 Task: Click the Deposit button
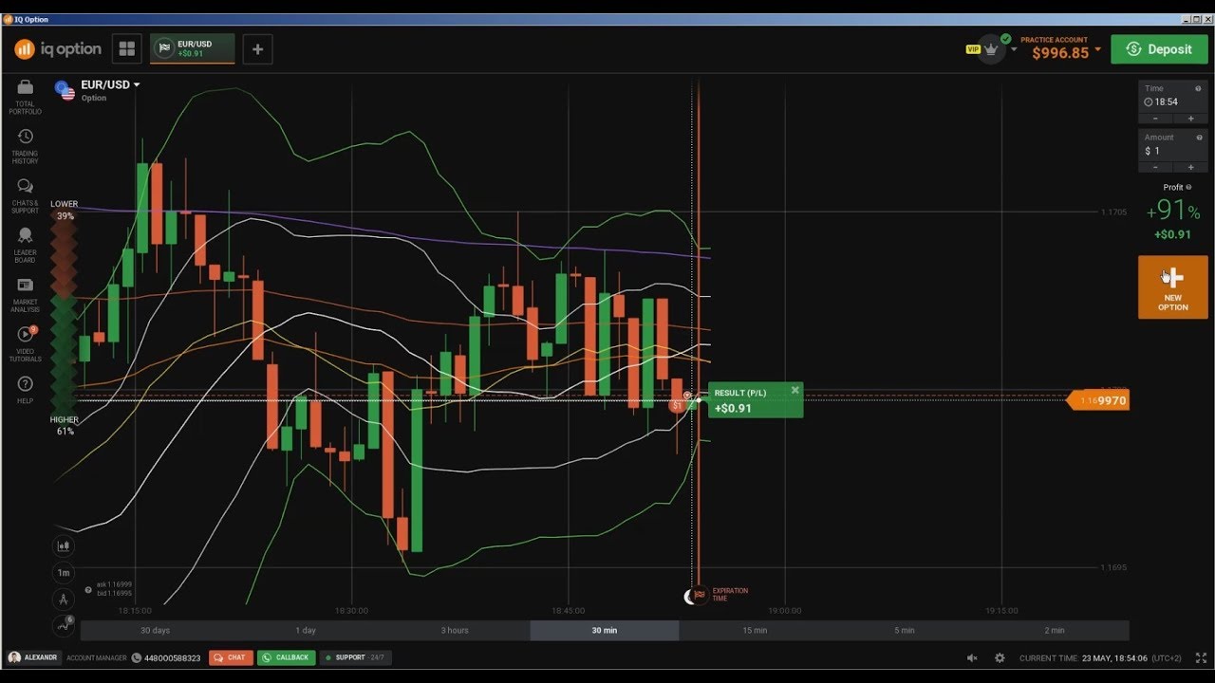pyautogui.click(x=1159, y=49)
